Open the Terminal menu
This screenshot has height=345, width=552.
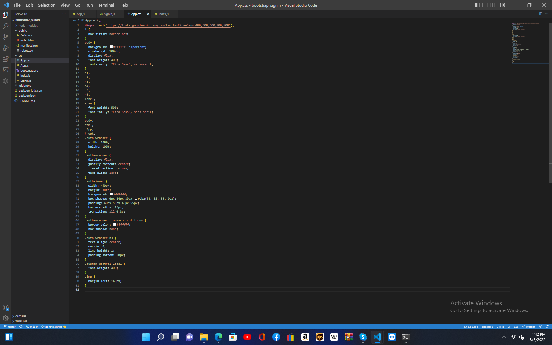[x=106, y=5]
